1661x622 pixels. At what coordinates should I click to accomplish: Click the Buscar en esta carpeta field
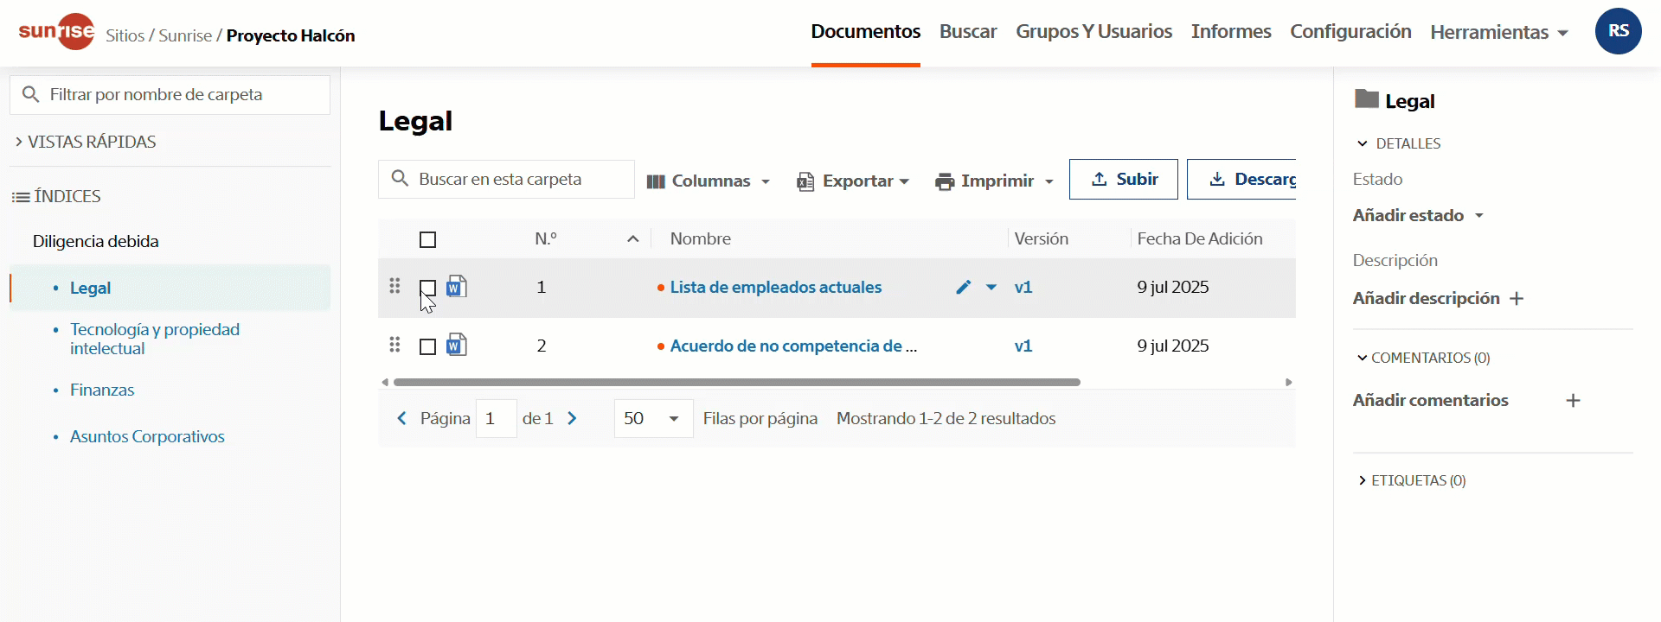506,179
